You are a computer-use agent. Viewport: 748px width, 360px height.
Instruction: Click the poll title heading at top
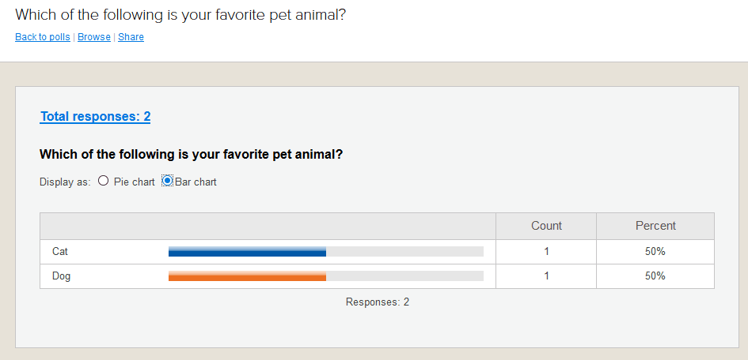click(x=180, y=15)
